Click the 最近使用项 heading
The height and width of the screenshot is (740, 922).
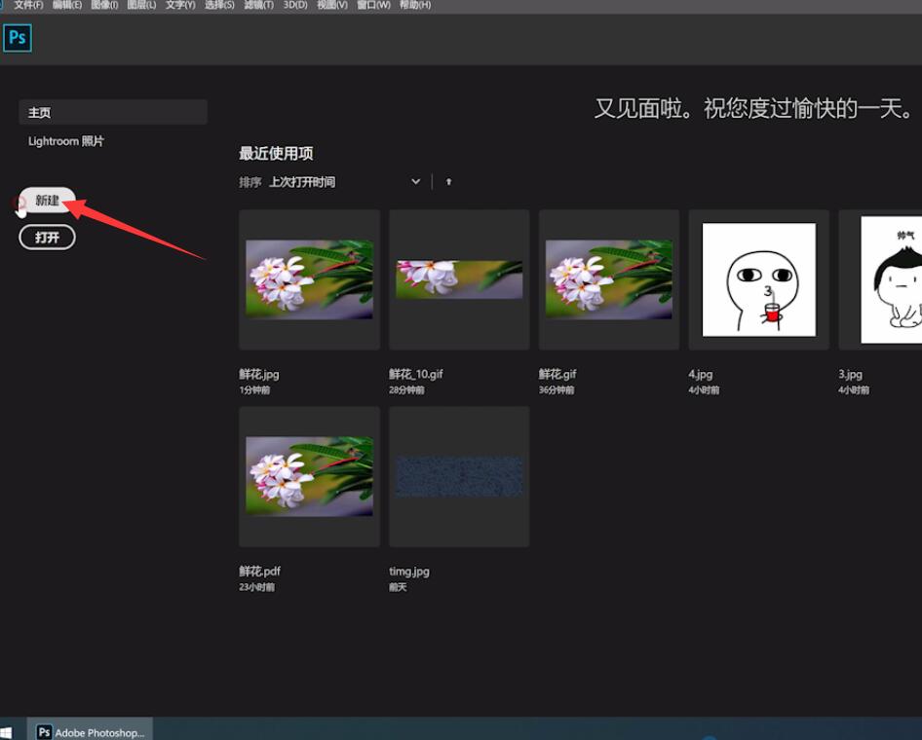coord(276,154)
